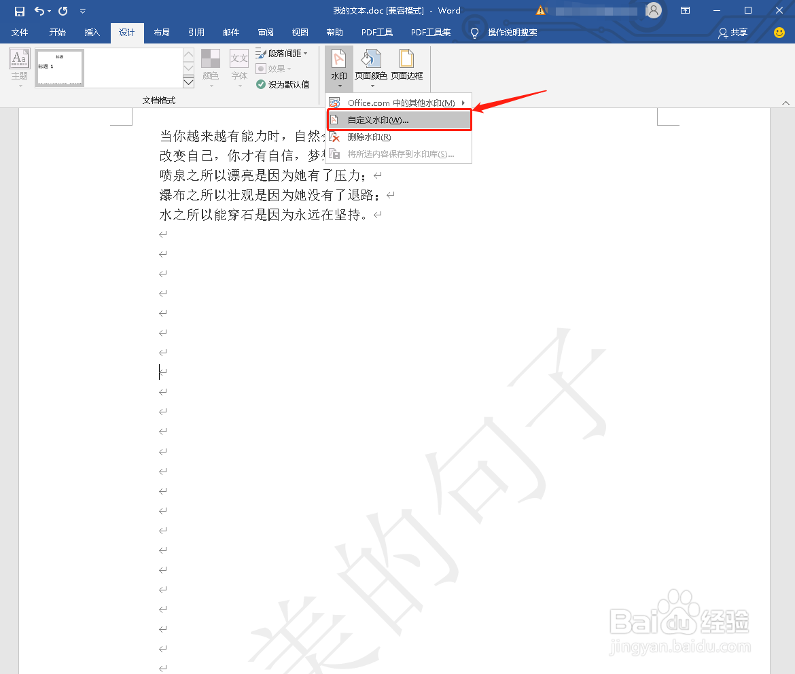Viewport: 795px width, 674px height.
Task: Open the 主题 themes button
Action: coord(19,67)
